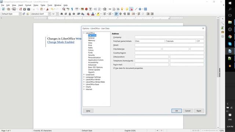Select Application Colors in options tree
This screenshot has width=235, height=132.
95,60
